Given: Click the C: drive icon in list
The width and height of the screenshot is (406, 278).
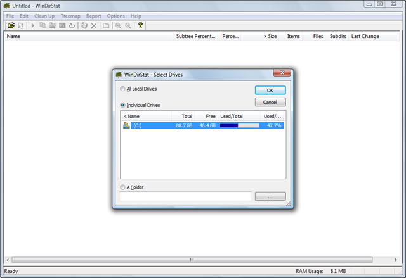Looking at the screenshot, I should point(126,125).
